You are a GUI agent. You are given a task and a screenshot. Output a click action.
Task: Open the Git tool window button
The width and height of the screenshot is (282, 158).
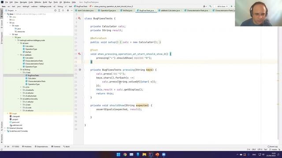click(7, 147)
